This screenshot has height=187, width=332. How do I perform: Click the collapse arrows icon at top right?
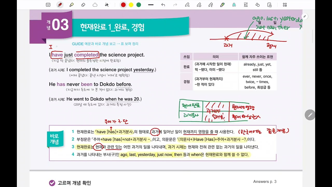pyautogui.click(x=305, y=16)
